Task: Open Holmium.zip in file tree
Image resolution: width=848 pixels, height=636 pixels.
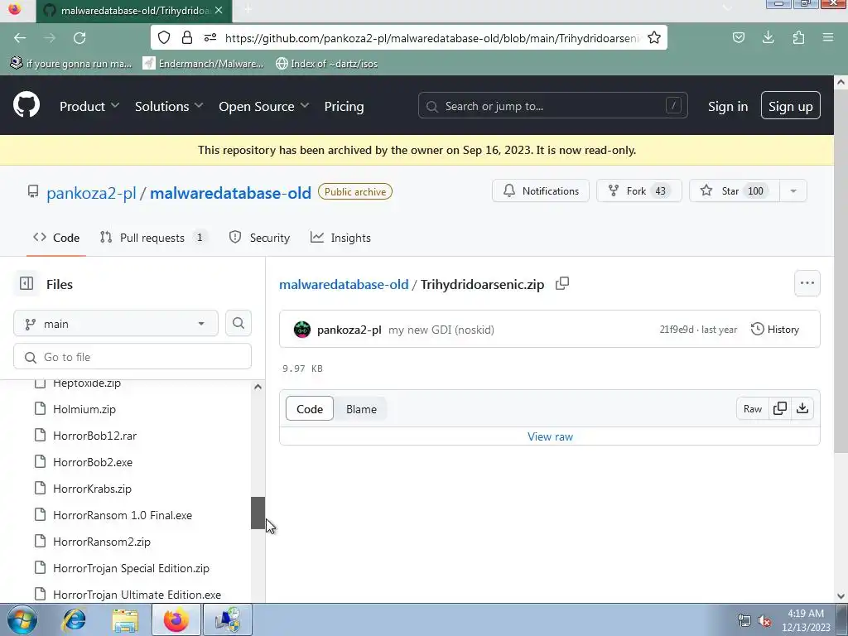Action: pos(84,409)
